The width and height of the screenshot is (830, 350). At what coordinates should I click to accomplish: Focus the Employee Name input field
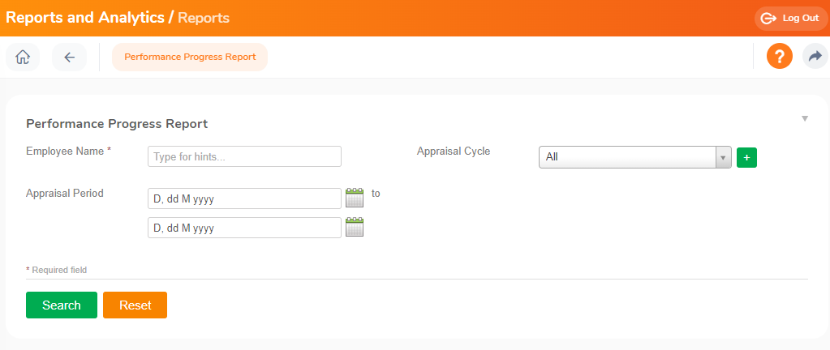point(244,156)
